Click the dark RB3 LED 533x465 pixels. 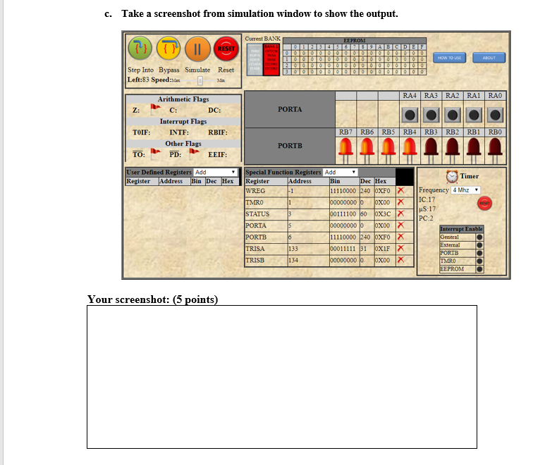pyautogui.click(x=431, y=151)
